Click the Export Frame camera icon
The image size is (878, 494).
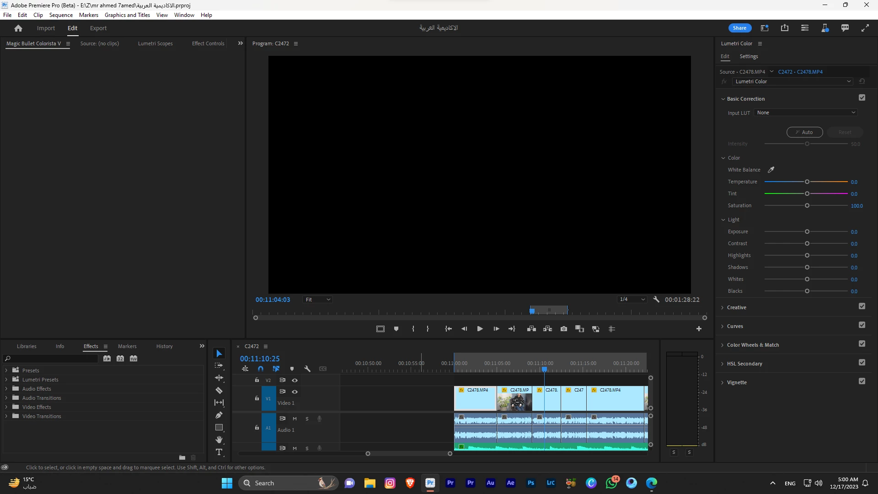(x=564, y=329)
